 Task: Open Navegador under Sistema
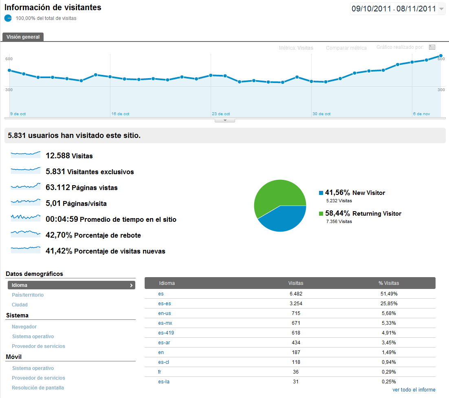pyautogui.click(x=24, y=326)
